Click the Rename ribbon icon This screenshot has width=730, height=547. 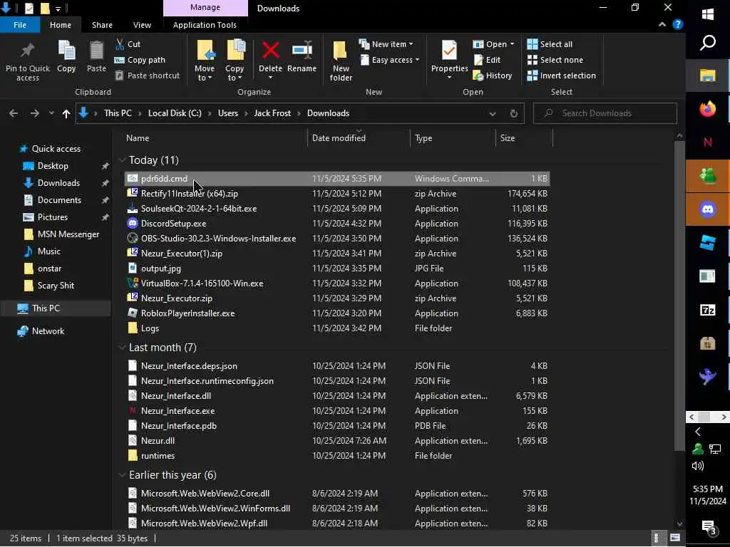(x=302, y=51)
